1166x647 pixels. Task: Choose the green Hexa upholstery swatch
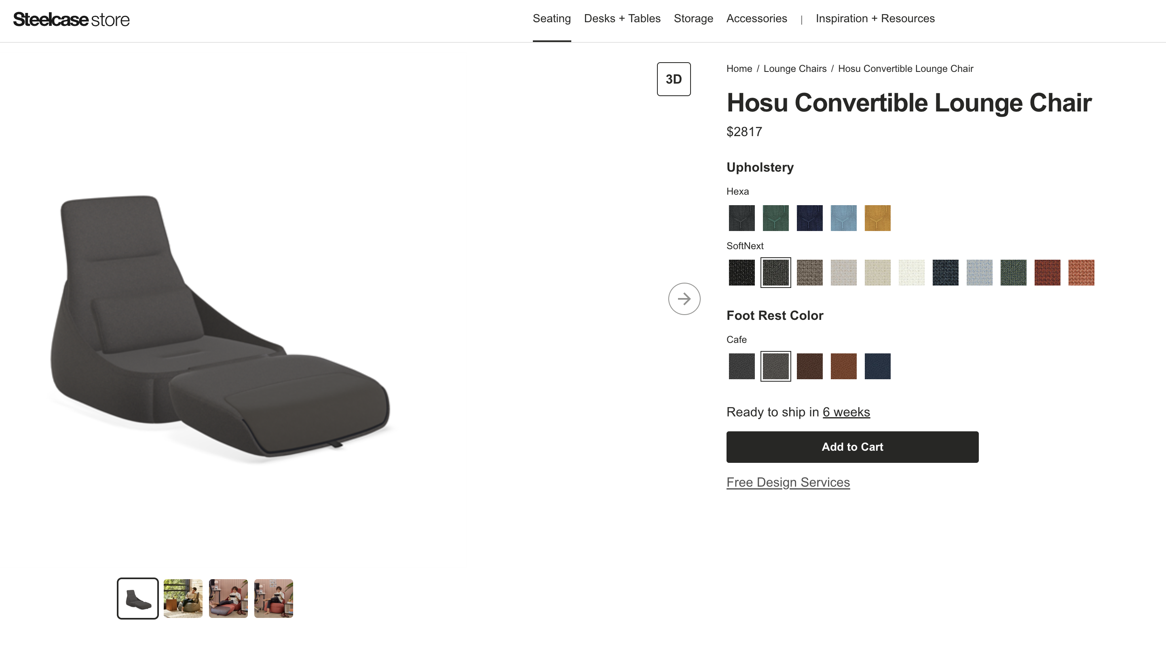click(775, 218)
